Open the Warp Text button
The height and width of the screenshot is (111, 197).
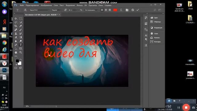coord(121,10)
